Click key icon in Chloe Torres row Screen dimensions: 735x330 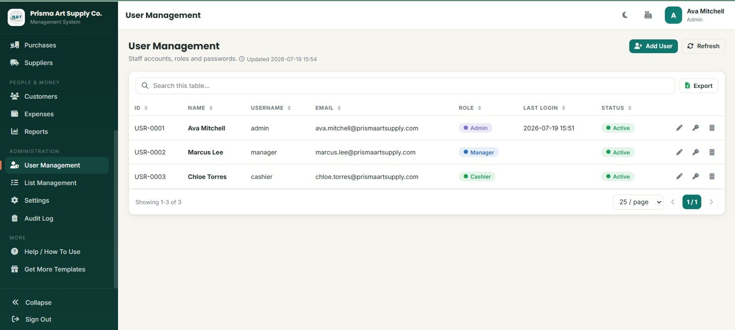[695, 176]
